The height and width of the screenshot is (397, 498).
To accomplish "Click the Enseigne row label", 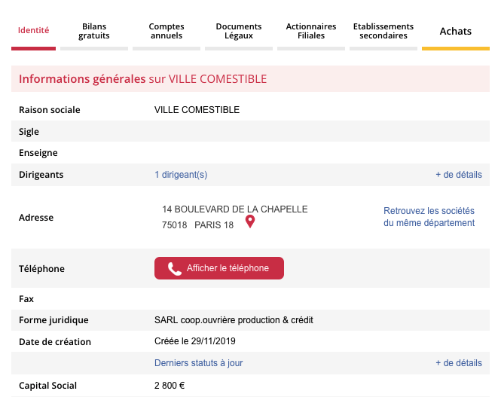I will [38, 153].
